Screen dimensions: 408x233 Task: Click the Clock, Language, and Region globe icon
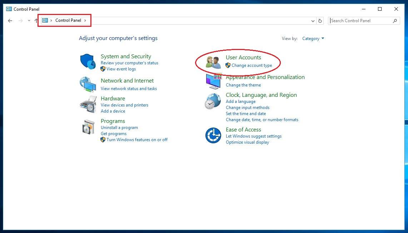pos(213,101)
